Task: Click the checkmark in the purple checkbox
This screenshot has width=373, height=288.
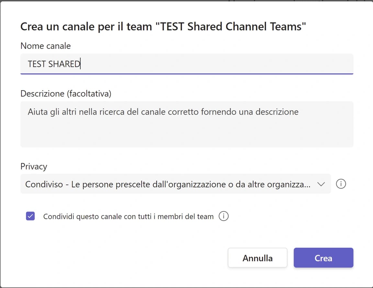Action: click(30, 216)
